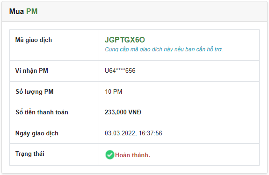Select the Số tiền thanh toán label
The width and height of the screenshot is (269, 175).
point(42,112)
